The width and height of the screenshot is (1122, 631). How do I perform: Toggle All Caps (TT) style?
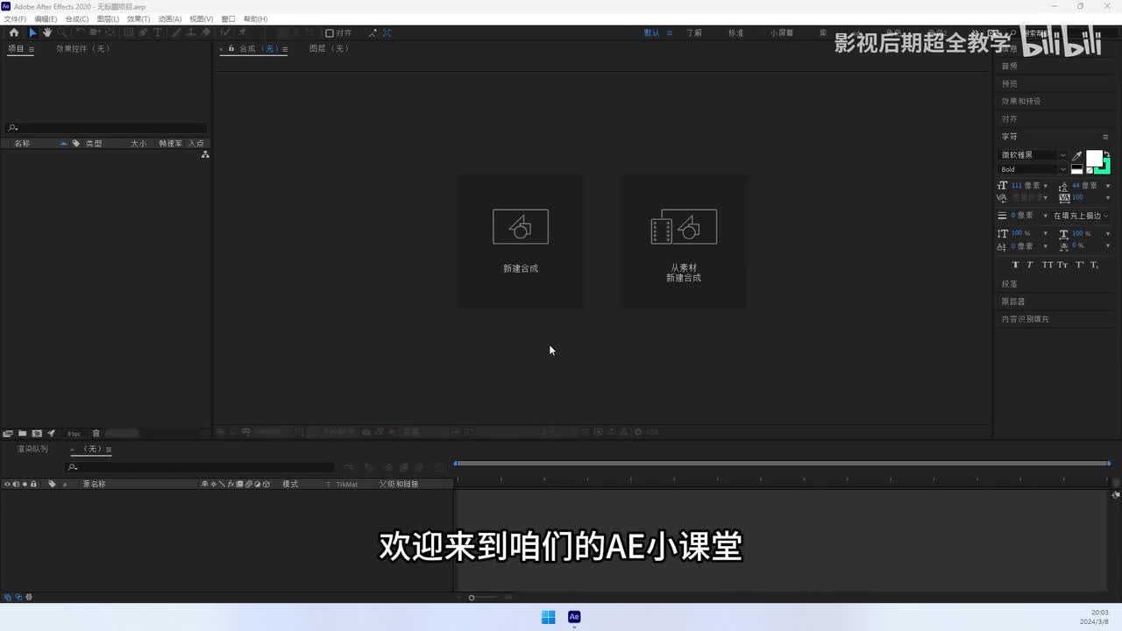click(x=1047, y=265)
